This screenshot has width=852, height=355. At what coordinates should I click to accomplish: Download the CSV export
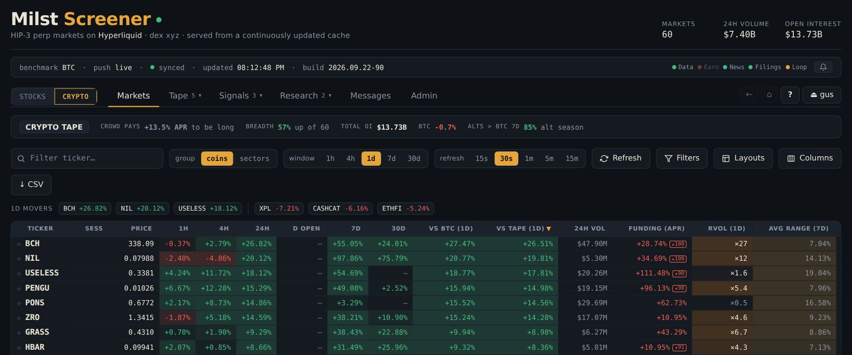[31, 185]
